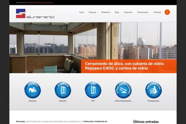
Task: Open the PVC round blue icon
Action: 93,90
